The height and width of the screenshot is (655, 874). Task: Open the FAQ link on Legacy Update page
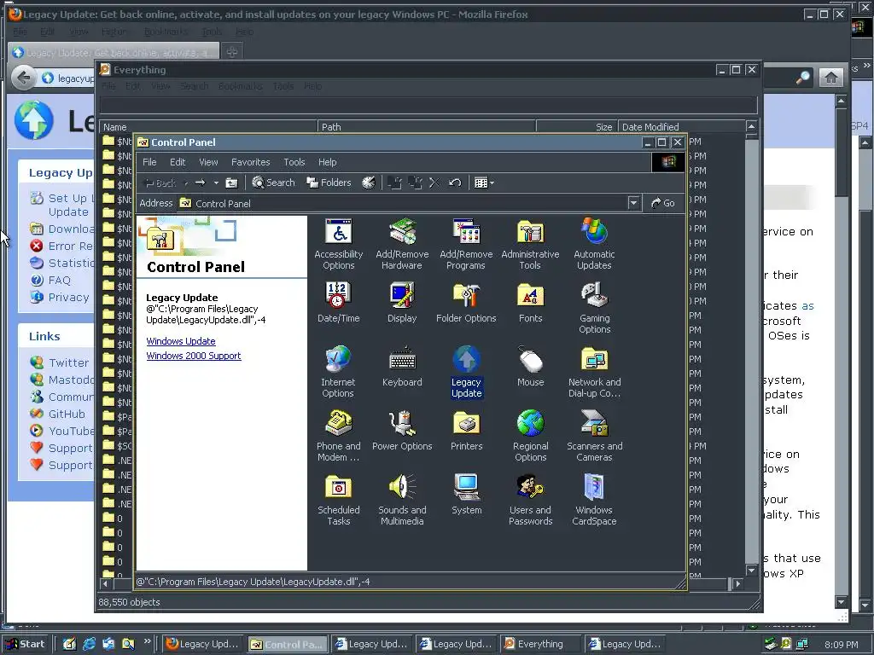tap(59, 280)
